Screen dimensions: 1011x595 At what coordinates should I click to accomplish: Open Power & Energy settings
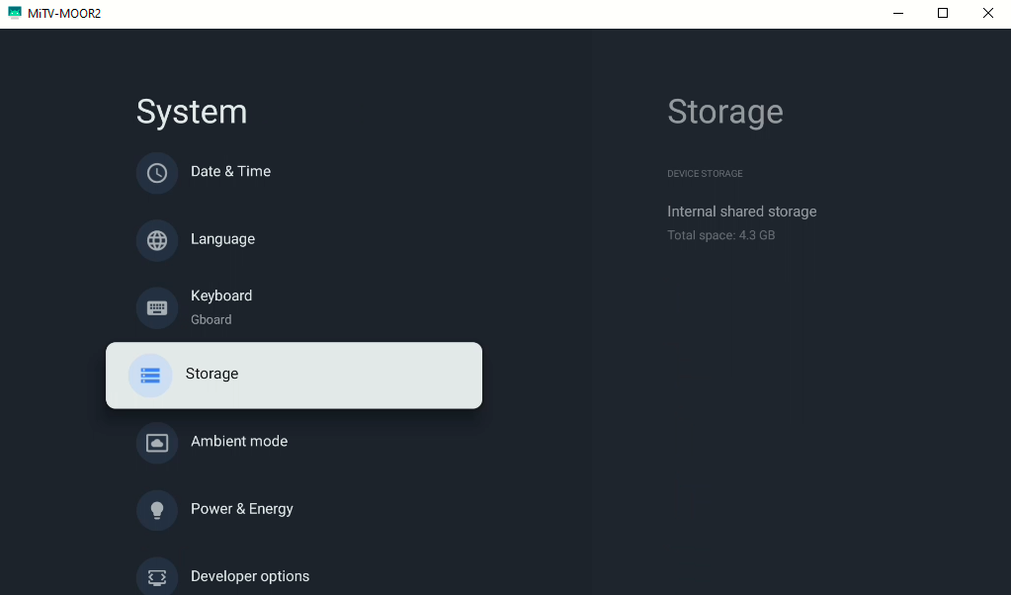coord(242,509)
